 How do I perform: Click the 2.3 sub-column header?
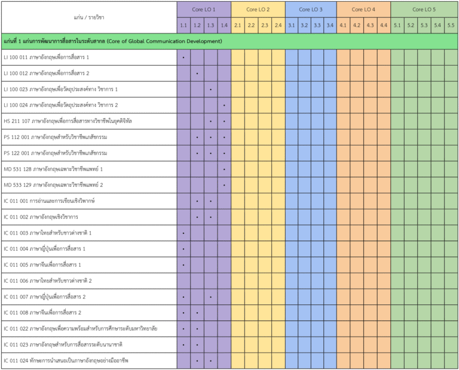[x=265, y=26]
